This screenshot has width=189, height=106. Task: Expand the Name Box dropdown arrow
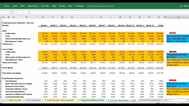(8, 12)
